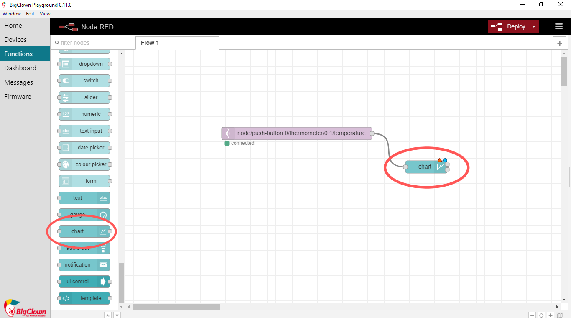Viewport: 571px width, 318px height.
Task: Add a new flow tab
Action: 559,43
